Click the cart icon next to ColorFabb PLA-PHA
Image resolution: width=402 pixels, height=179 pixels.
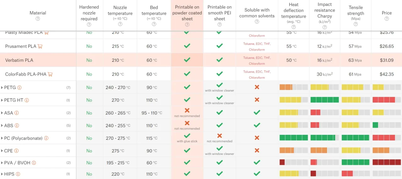coord(50,74)
